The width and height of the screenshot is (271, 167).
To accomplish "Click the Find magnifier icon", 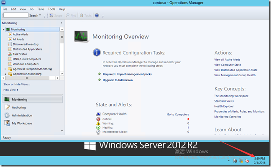I will 68,15.
